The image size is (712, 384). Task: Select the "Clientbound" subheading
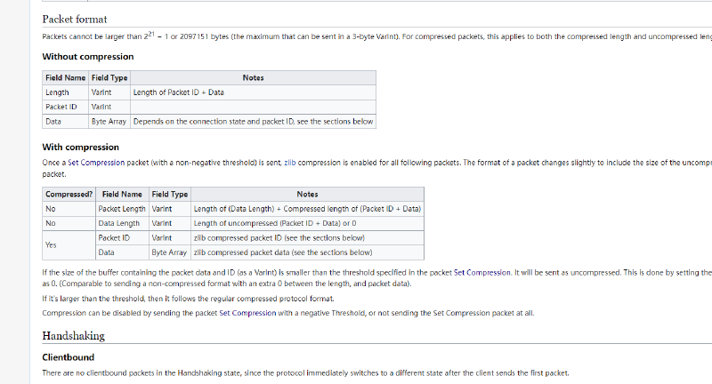click(x=69, y=357)
